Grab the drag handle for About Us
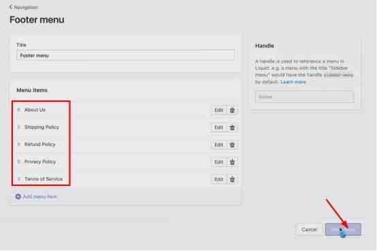Image resolution: width=377 pixels, height=251 pixels. 19,110
